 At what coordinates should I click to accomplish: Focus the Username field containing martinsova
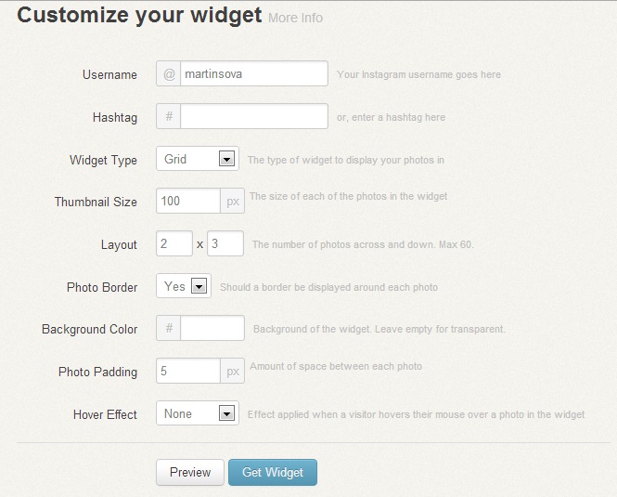[254, 73]
